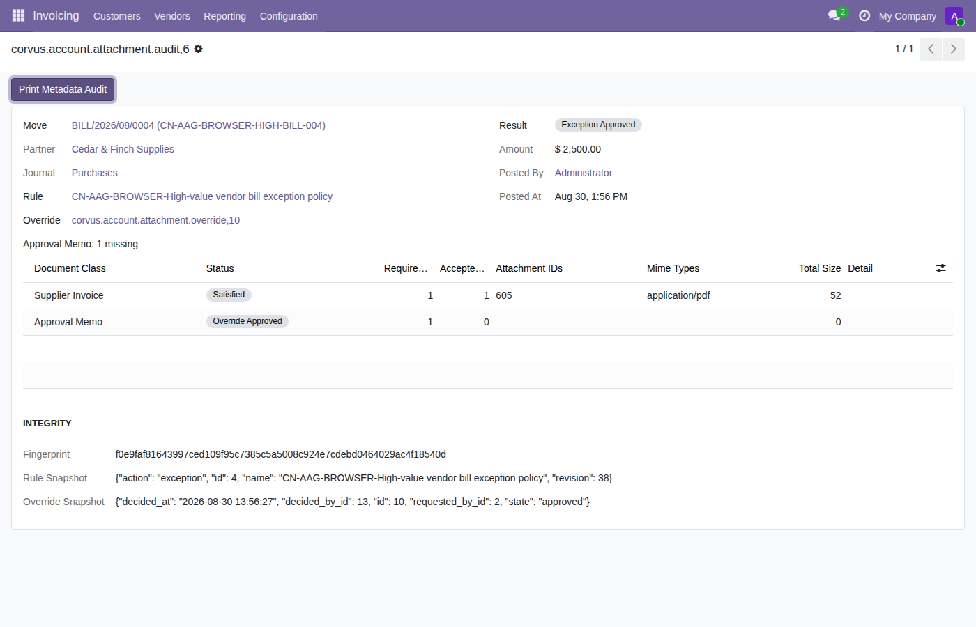Open the gear actions menu beside record title
The height and width of the screenshot is (627, 976).
199,49
